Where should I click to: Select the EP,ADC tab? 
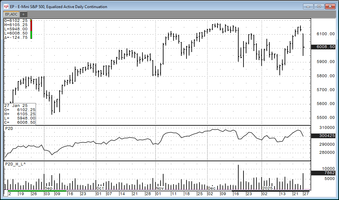[11, 14]
